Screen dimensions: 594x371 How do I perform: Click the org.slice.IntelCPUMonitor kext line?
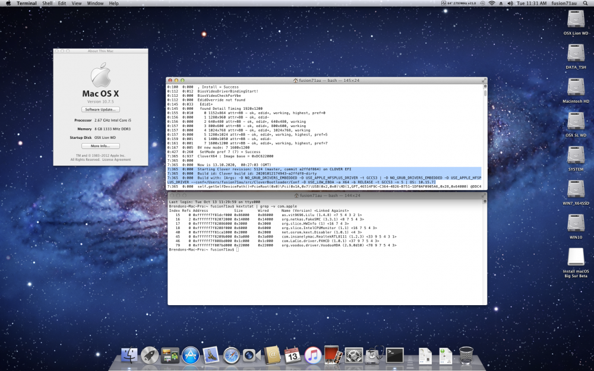(x=273, y=228)
